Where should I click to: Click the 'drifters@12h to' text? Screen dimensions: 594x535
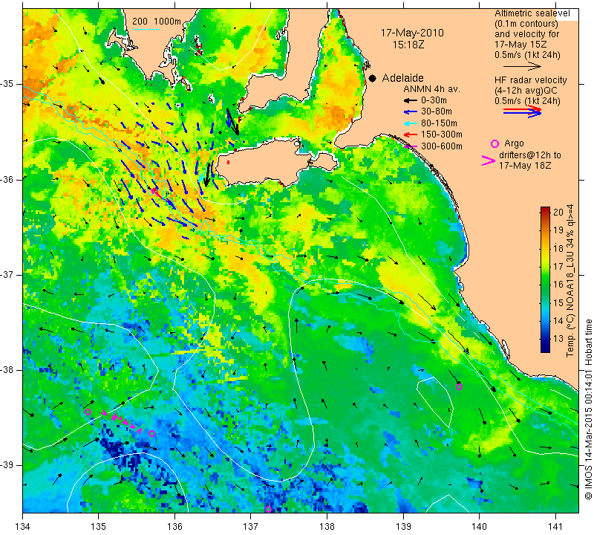[529, 155]
